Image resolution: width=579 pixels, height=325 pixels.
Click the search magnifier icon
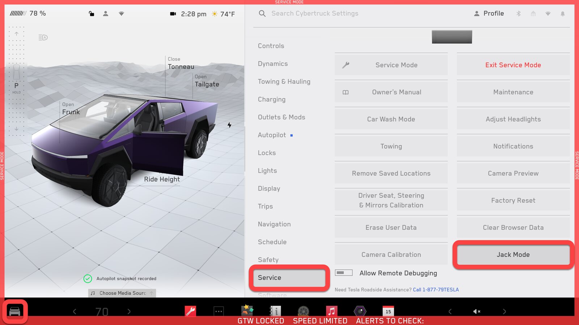[x=262, y=13]
